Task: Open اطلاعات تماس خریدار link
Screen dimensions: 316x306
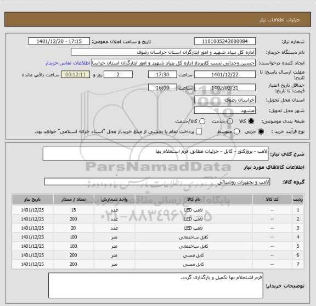Action: pyautogui.click(x=67, y=63)
